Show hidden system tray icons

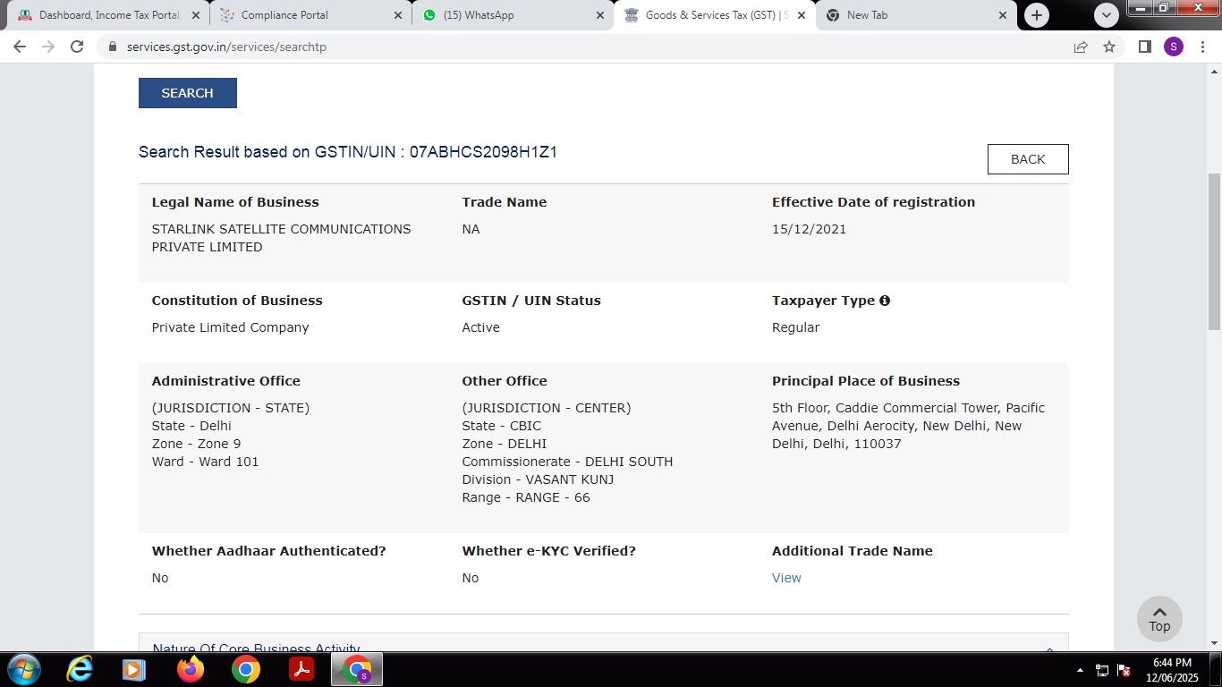pos(1080,670)
